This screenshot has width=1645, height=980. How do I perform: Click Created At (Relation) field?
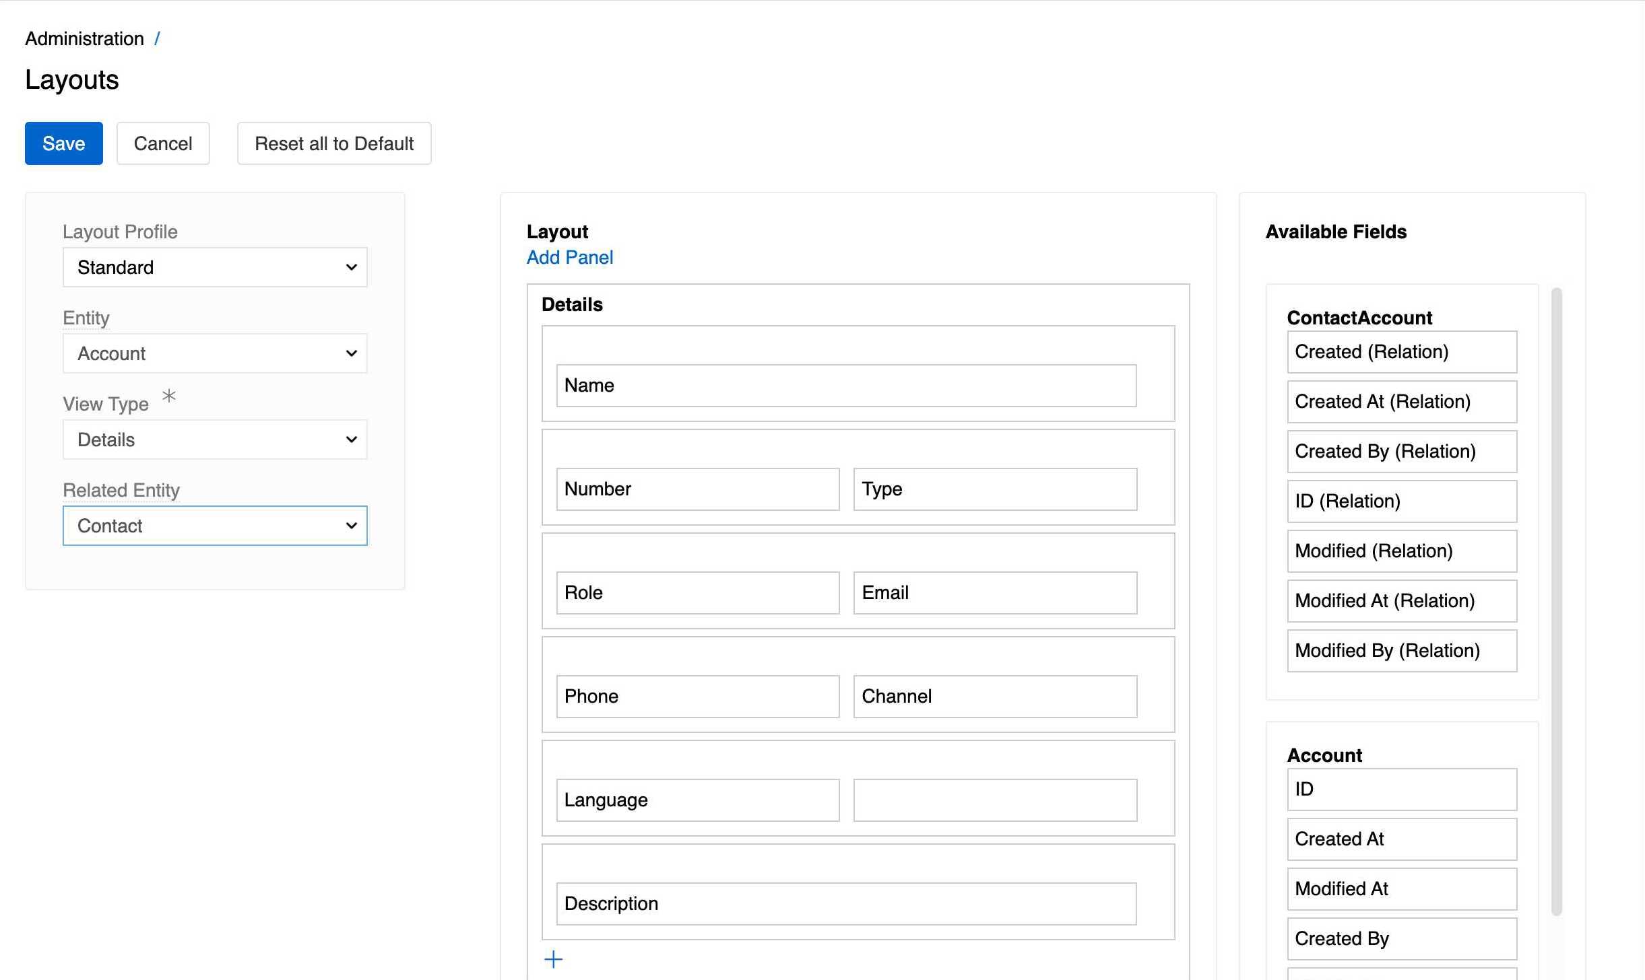pos(1402,402)
